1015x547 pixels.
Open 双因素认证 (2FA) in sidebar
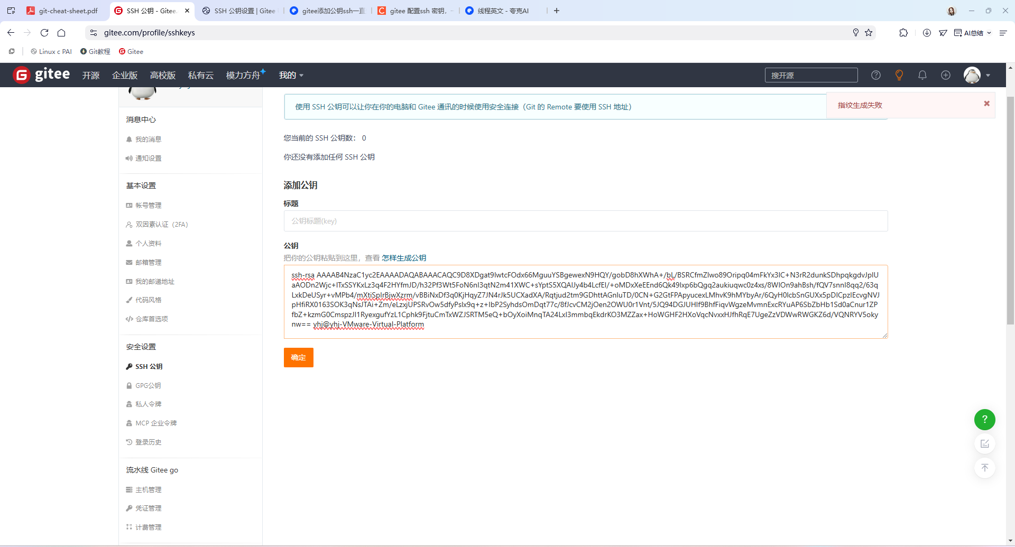pos(157,224)
